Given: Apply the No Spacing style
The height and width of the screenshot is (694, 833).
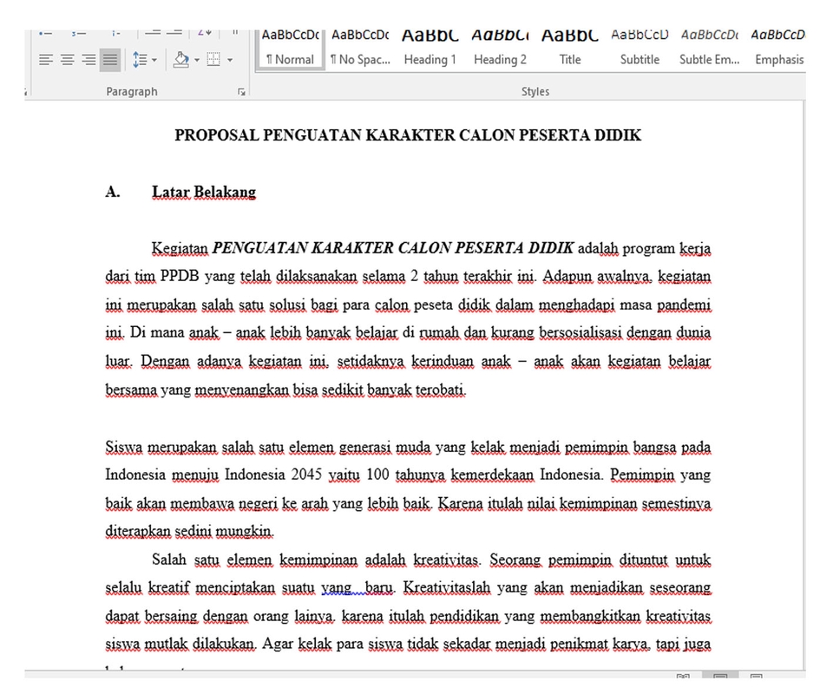Looking at the screenshot, I should 360,49.
